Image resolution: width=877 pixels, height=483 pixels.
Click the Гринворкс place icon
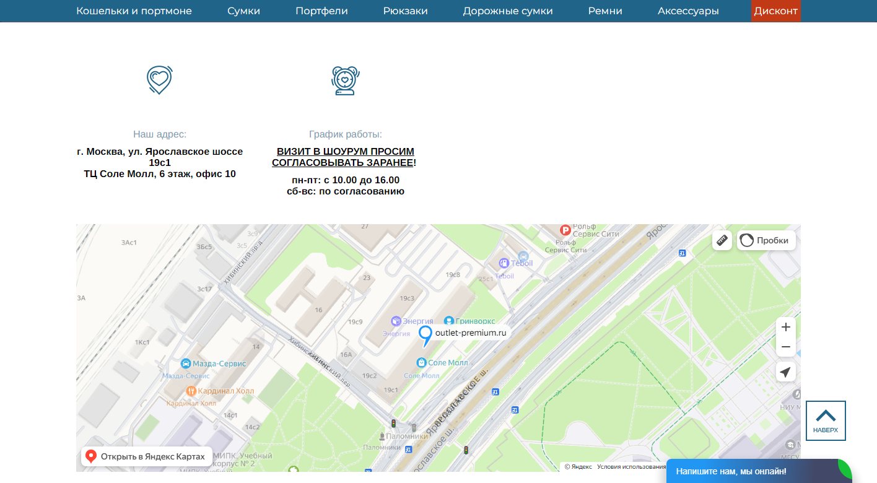(x=448, y=321)
